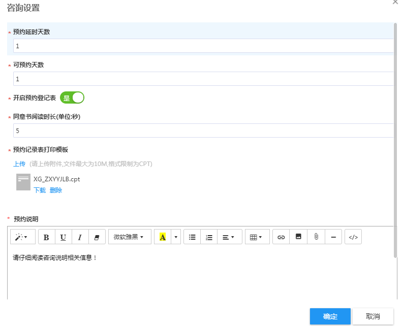Click the 可预约天数 input field
Screen dimensions: 403x326
click(203, 79)
